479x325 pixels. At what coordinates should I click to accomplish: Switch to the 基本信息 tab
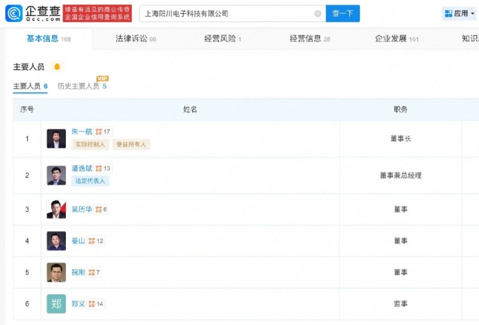(x=49, y=39)
